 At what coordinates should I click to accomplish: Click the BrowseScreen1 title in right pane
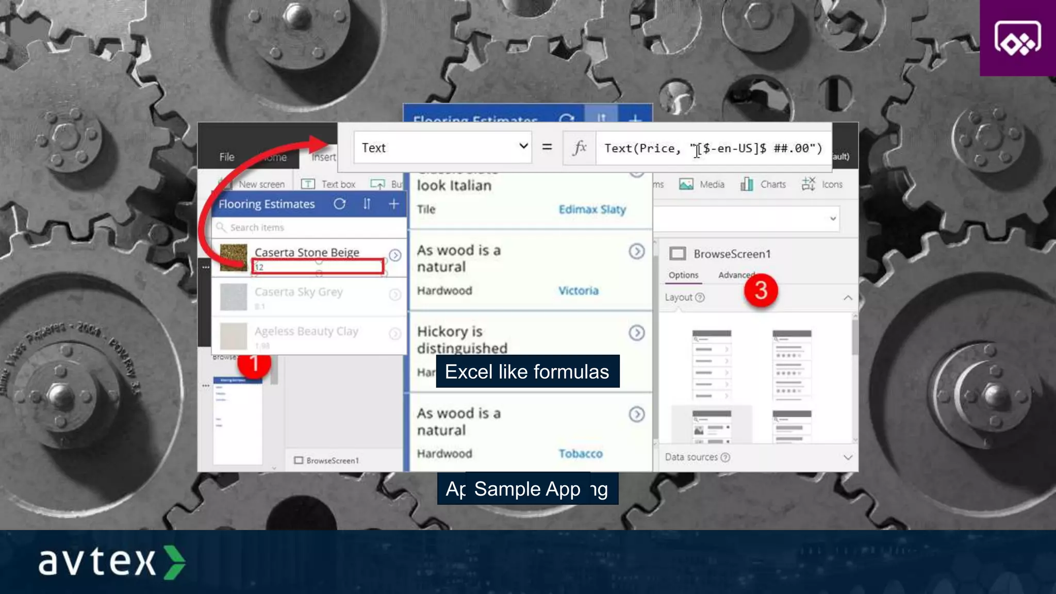(x=732, y=254)
